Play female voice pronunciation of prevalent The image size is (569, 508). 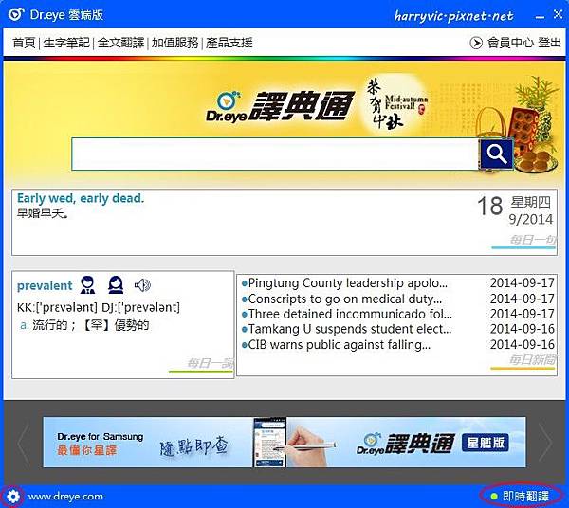pos(116,285)
